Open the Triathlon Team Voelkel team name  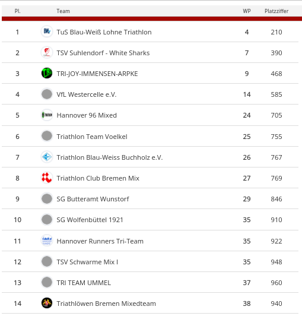[92, 137]
